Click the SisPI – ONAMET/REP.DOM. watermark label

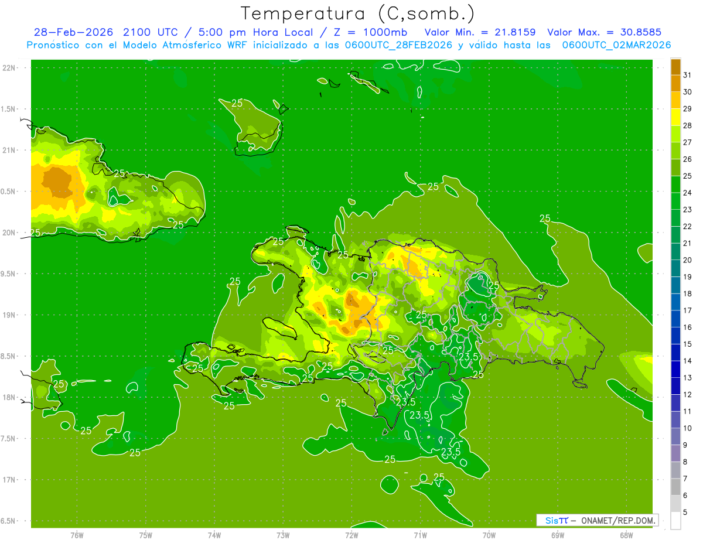[596, 520]
